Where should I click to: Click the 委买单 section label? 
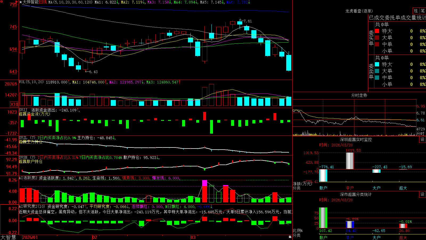371,38
